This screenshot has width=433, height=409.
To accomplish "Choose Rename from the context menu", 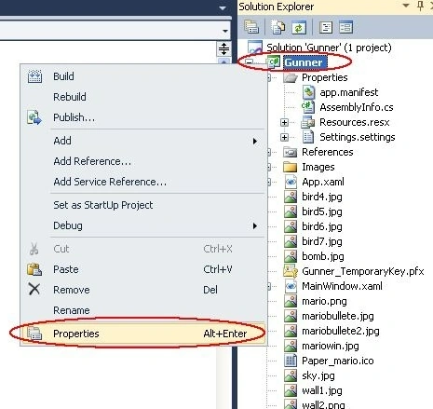I will click(143, 310).
